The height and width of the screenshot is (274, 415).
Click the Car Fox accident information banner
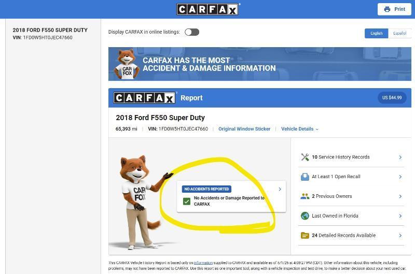click(x=260, y=64)
